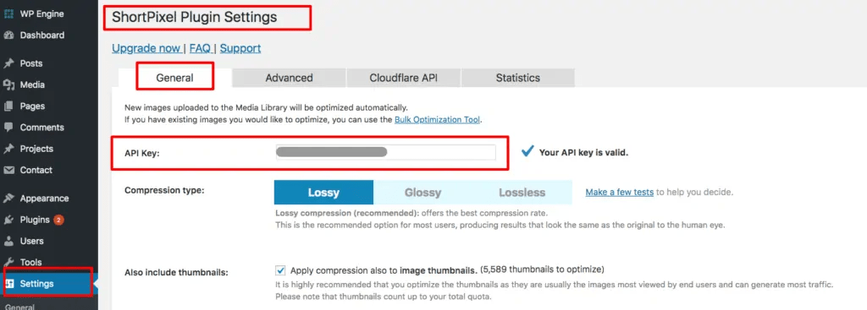
Task: Open the Contact menu
Action: coord(36,170)
